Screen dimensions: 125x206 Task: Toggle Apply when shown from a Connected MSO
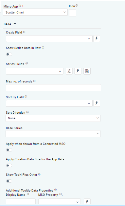pos(9,150)
